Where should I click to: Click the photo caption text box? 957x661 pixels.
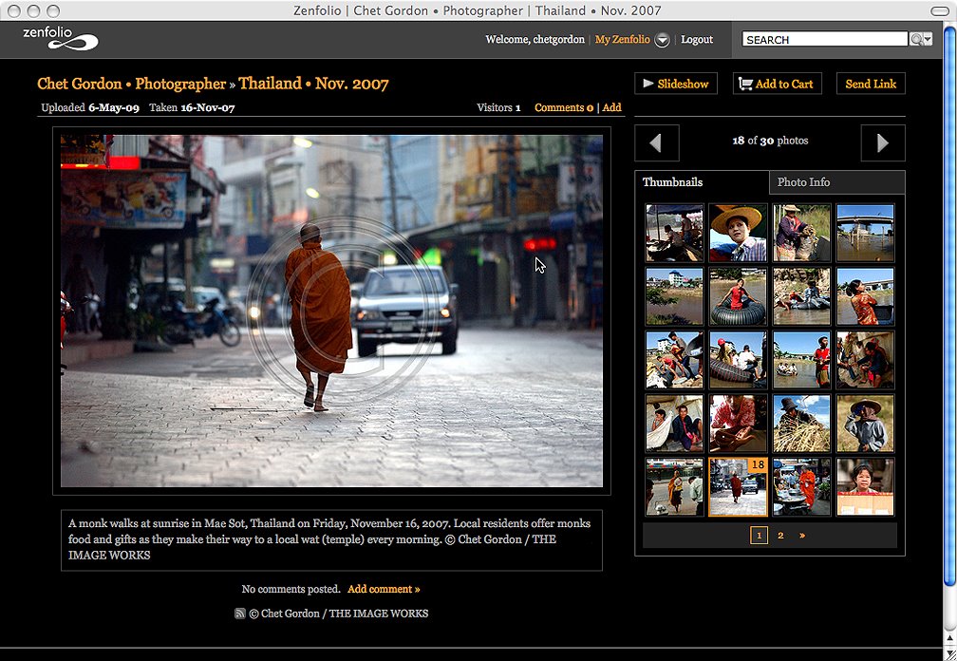pos(331,540)
